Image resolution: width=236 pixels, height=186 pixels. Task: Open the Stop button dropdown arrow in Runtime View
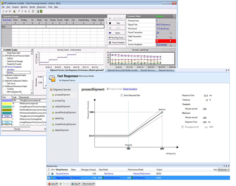coord(80,183)
